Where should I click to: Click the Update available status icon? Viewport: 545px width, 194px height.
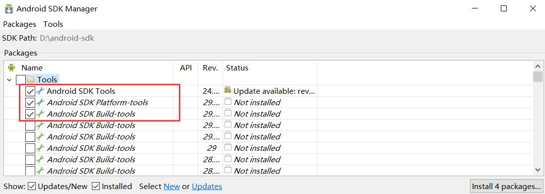[x=228, y=91]
